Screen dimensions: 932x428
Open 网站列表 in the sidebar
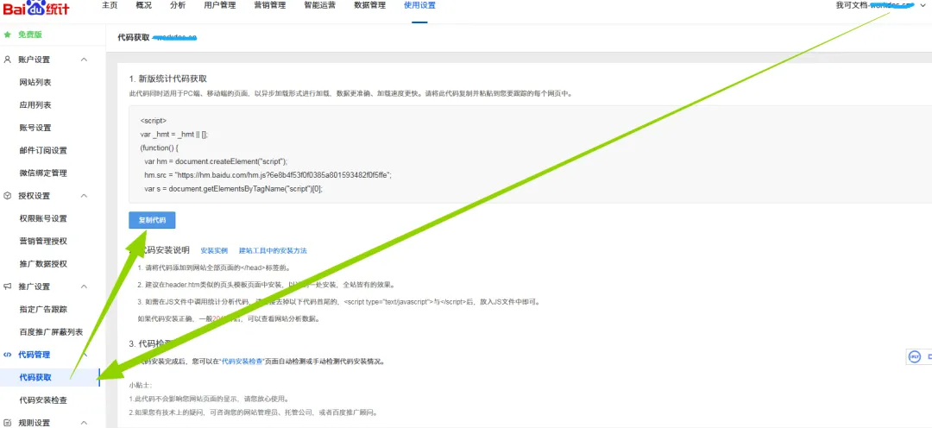[35, 82]
